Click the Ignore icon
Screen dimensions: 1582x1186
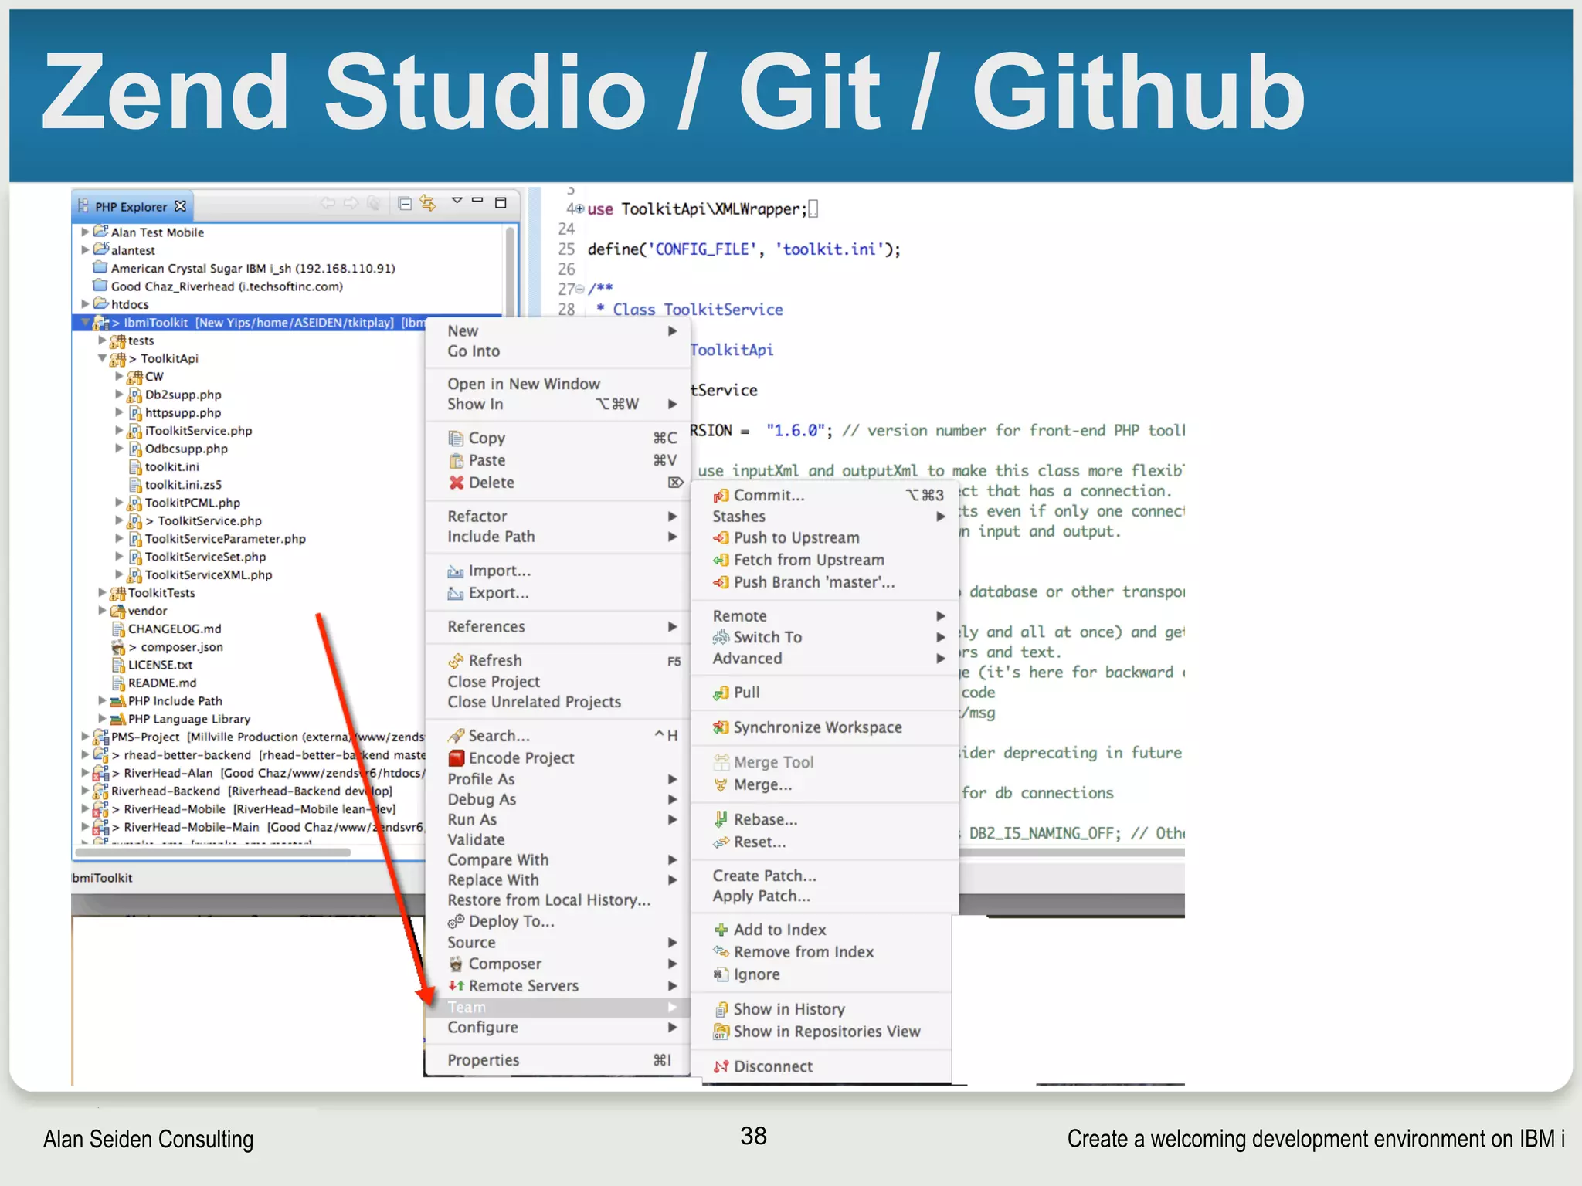tap(721, 974)
